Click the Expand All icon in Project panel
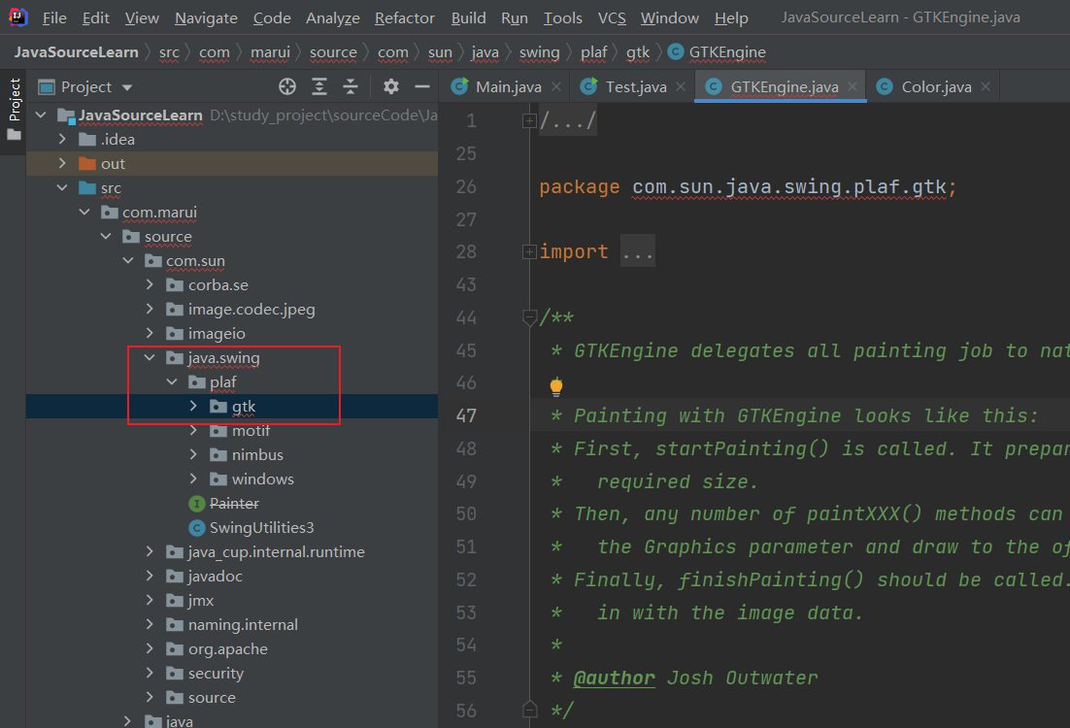 tap(319, 86)
